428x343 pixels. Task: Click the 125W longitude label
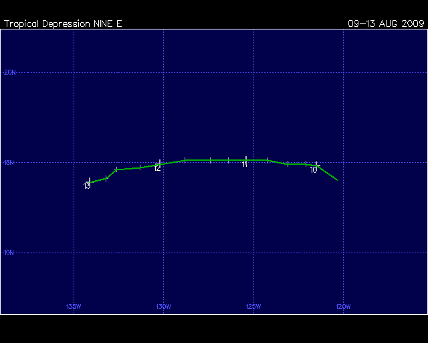(253, 307)
